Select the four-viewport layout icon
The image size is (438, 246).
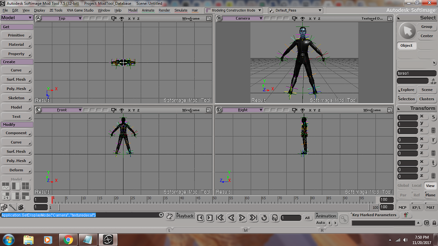pyautogui.click(x=26, y=186)
